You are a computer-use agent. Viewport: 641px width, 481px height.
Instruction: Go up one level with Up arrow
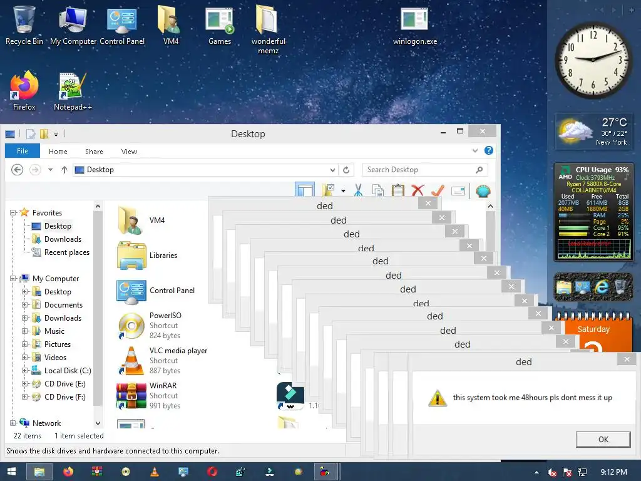pyautogui.click(x=64, y=169)
